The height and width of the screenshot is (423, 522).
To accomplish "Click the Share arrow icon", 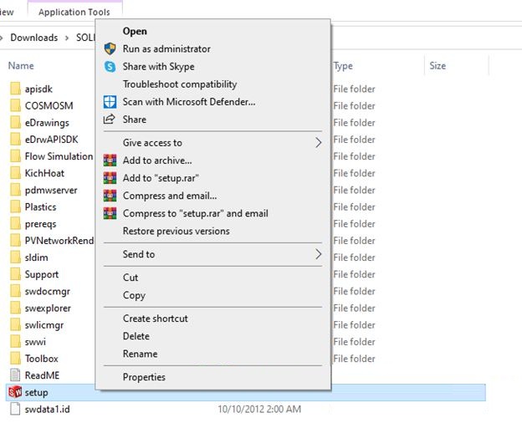I will (x=110, y=120).
